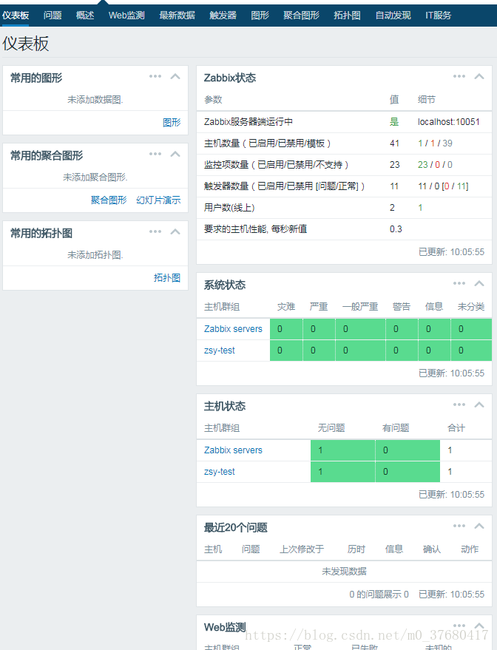Click the 未添加聚合图形 message

point(95,177)
